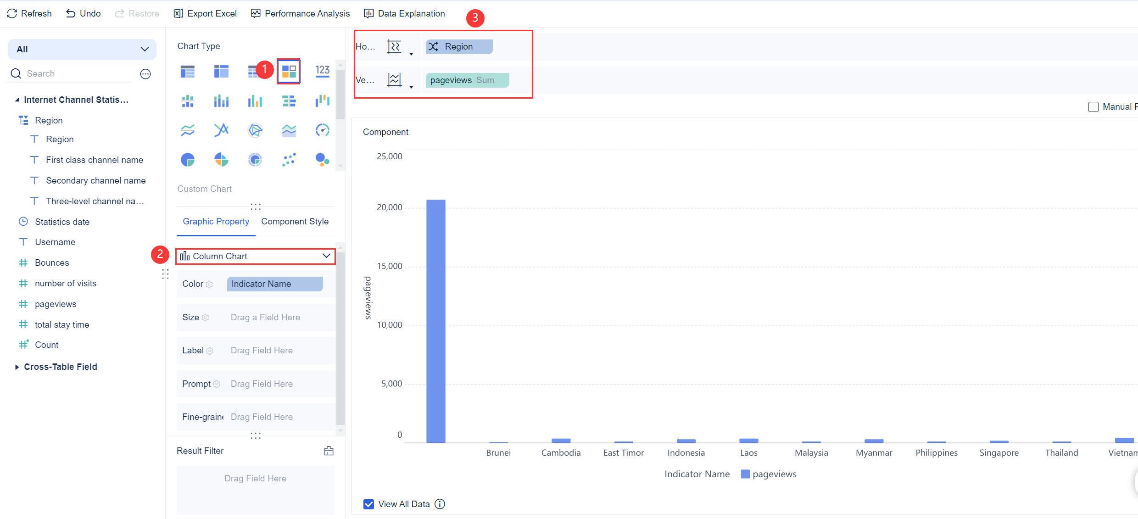Viewport: 1138px width, 519px height.
Task: Select the pie chart type icon
Action: point(188,160)
